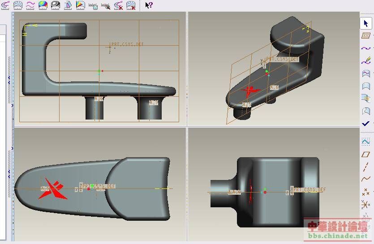Select the edit curve tool

tap(366, 60)
